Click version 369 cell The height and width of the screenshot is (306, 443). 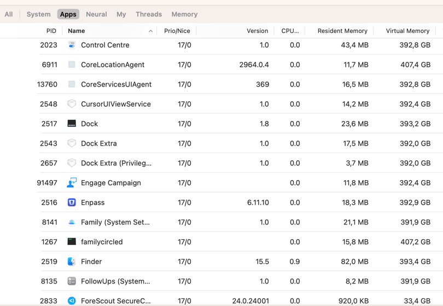point(263,84)
